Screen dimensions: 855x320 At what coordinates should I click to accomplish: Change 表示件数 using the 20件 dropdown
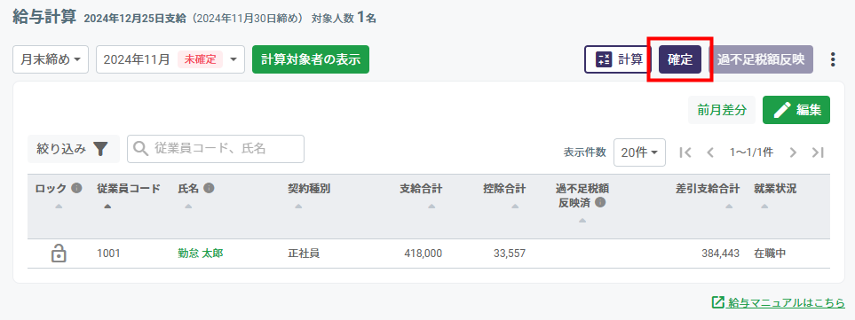pyautogui.click(x=639, y=153)
